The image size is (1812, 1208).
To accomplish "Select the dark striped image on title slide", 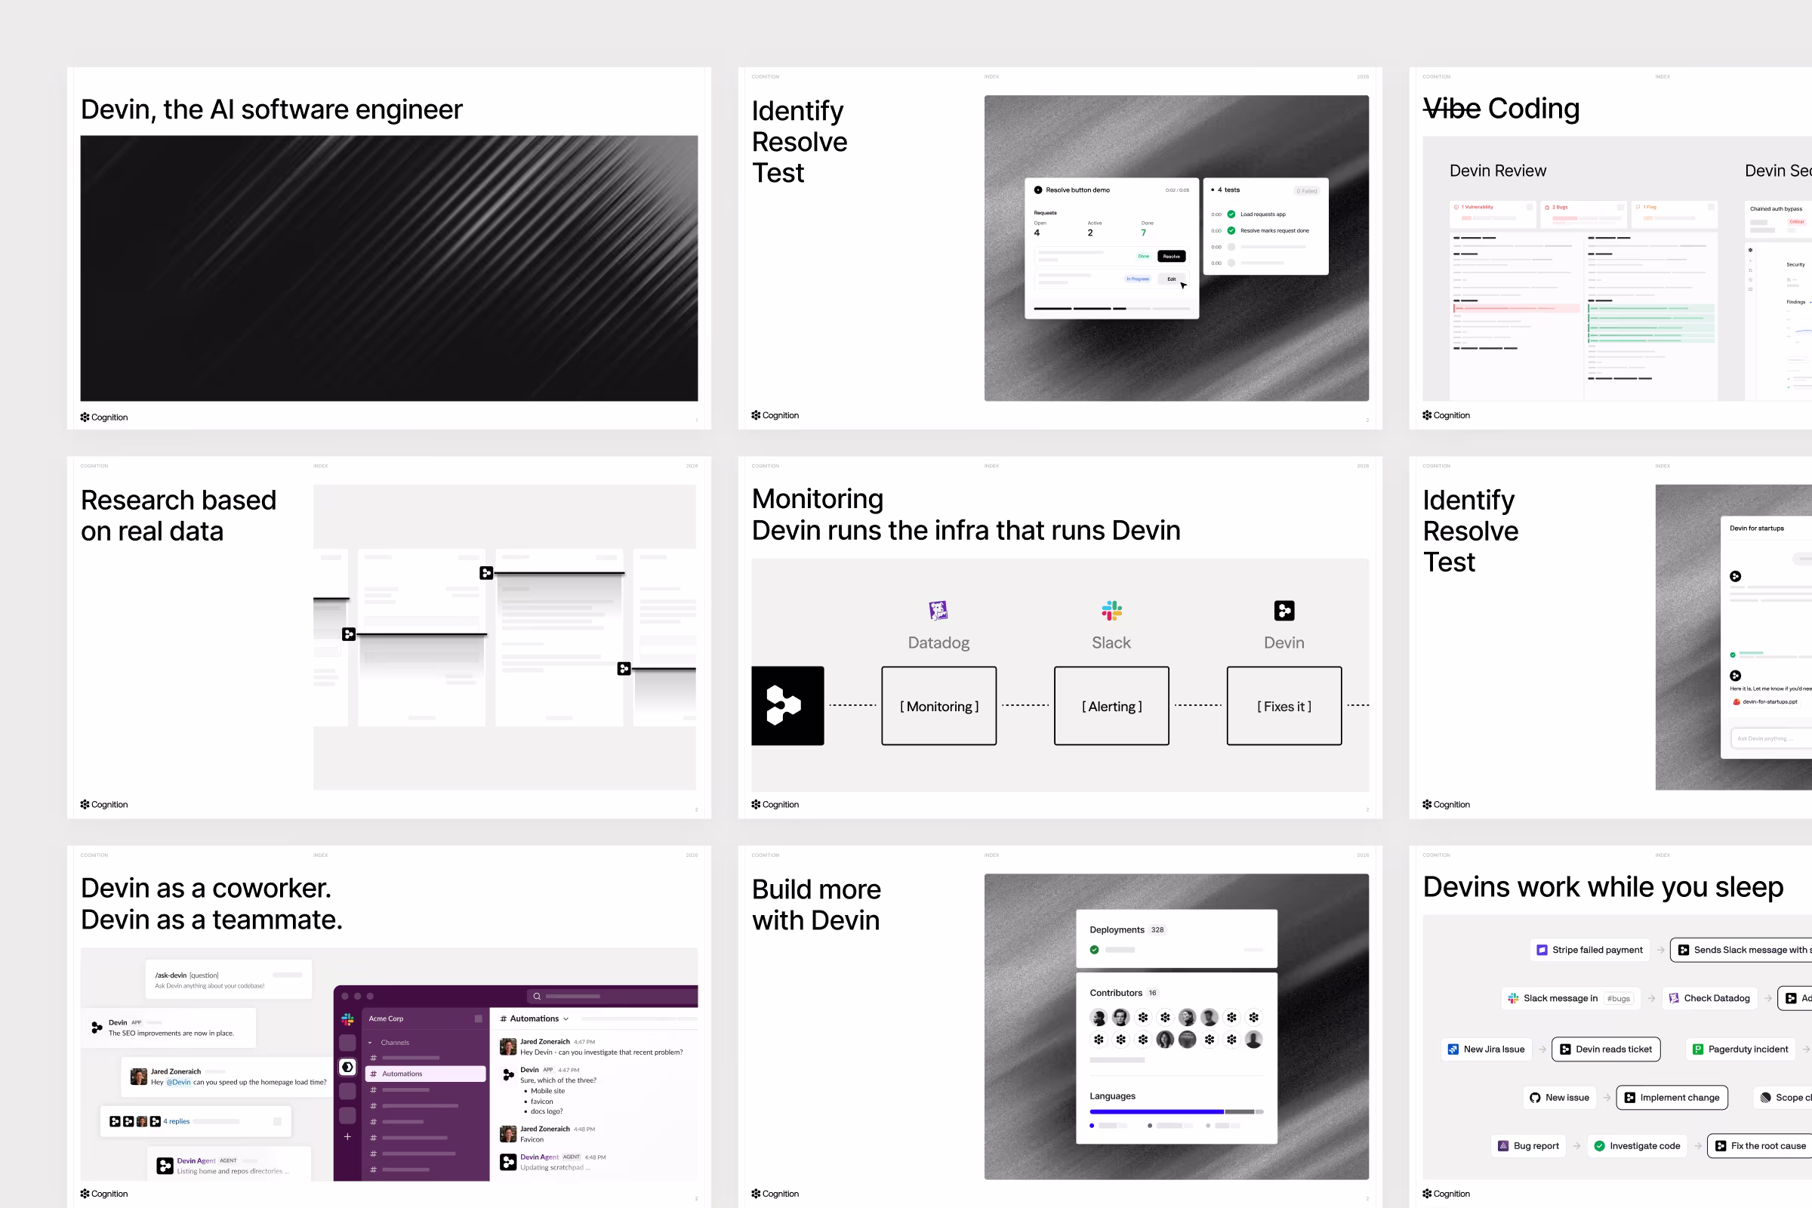I will [389, 268].
